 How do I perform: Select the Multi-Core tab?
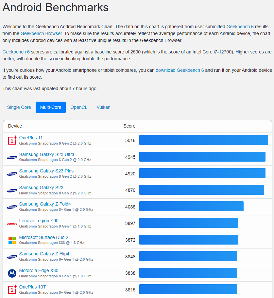pyautogui.click(x=51, y=107)
